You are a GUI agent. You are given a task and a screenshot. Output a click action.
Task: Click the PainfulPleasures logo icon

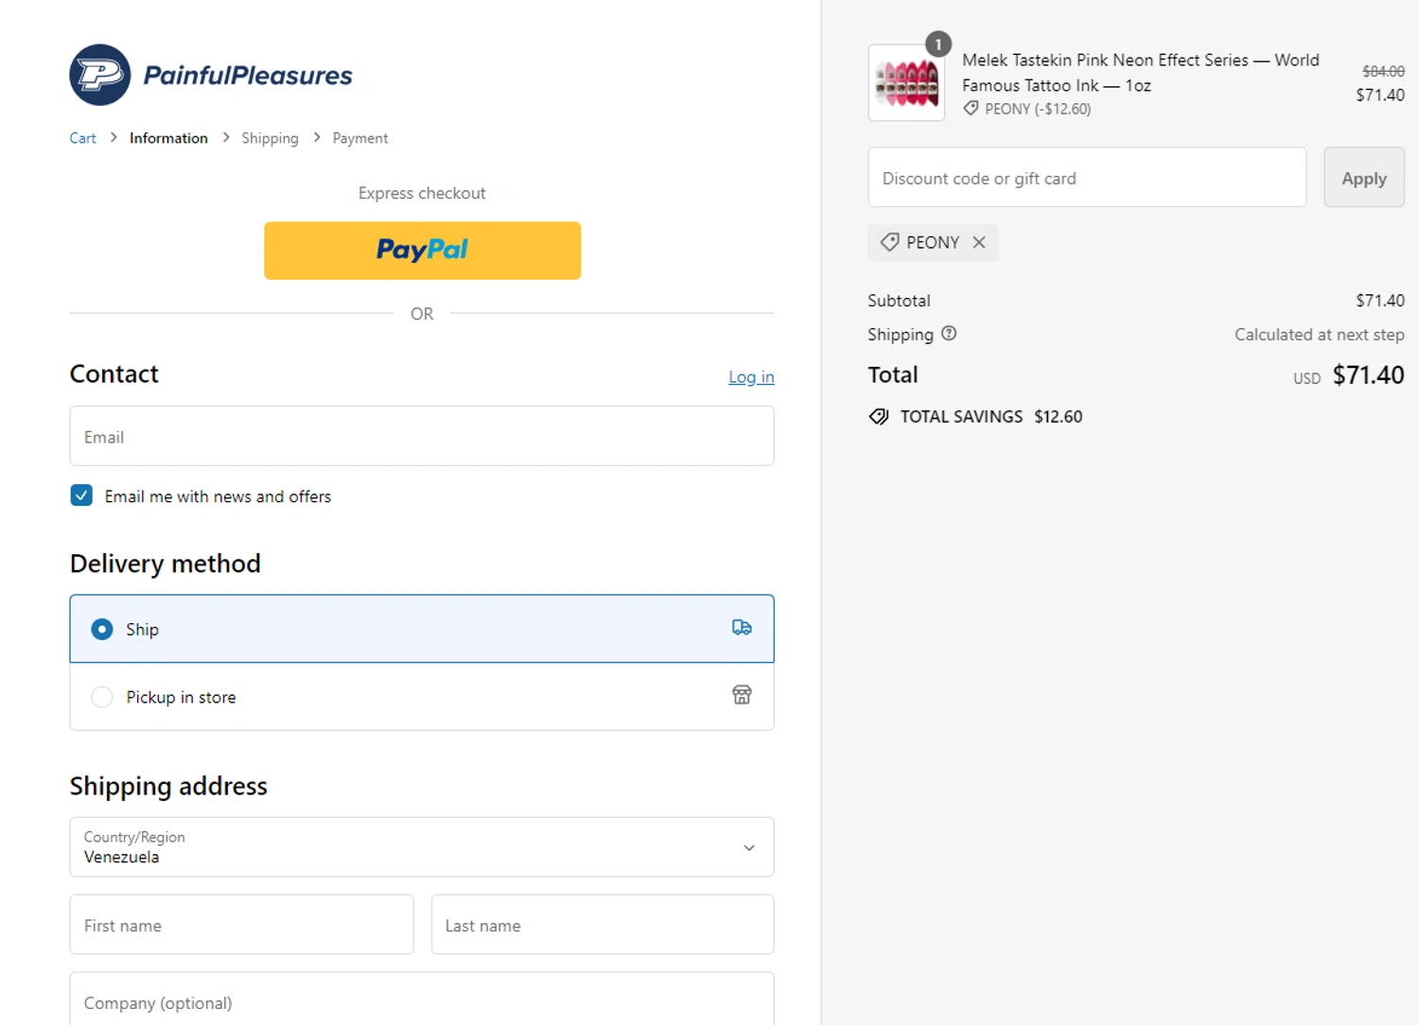click(99, 75)
